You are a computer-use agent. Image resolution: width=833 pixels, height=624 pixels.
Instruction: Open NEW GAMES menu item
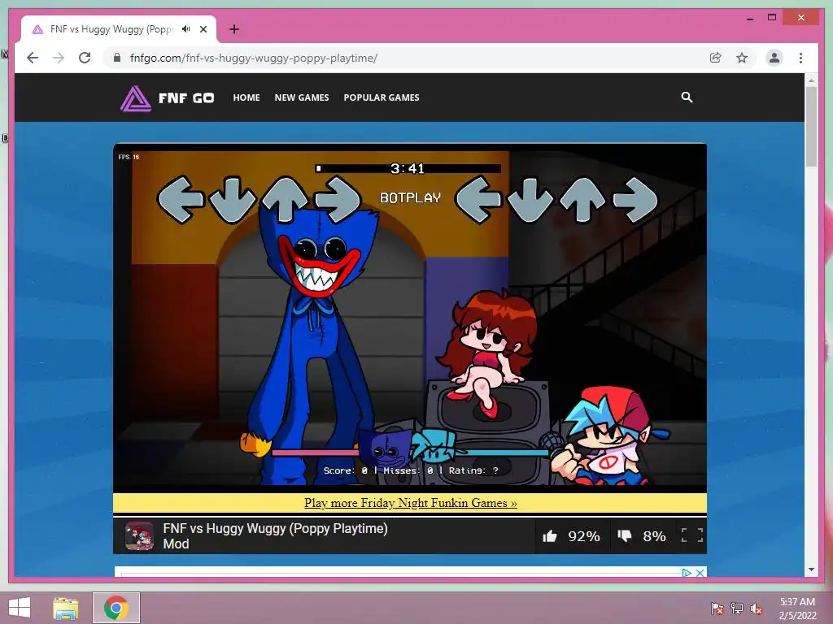pyautogui.click(x=302, y=97)
